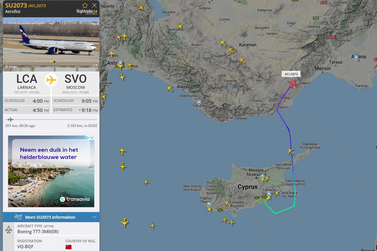The height and width of the screenshot is (251, 377).
Task: Select the AFL2073 callsign label on map
Action: pyautogui.click(x=291, y=74)
